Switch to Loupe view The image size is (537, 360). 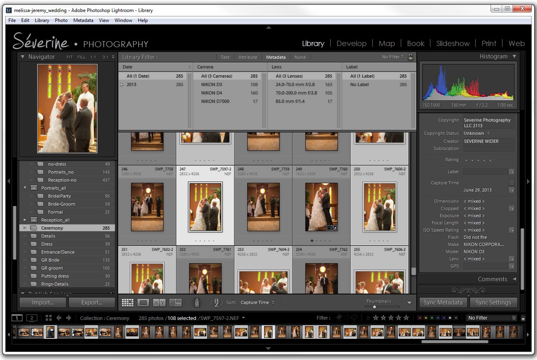tap(143, 302)
